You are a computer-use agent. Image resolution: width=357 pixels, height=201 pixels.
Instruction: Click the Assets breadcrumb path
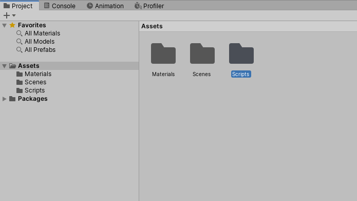point(152,26)
